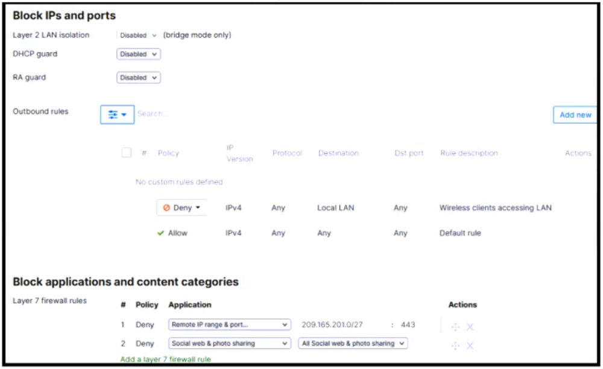Click the green Allow checkmark icon
The height and width of the screenshot is (369, 603).
[161, 233]
